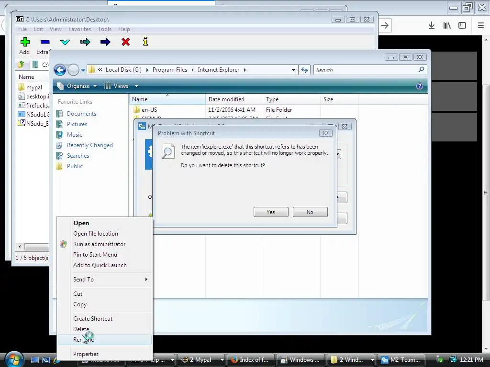
Task: Expand the Program Files breadcrumb arrow
Action: click(192, 70)
